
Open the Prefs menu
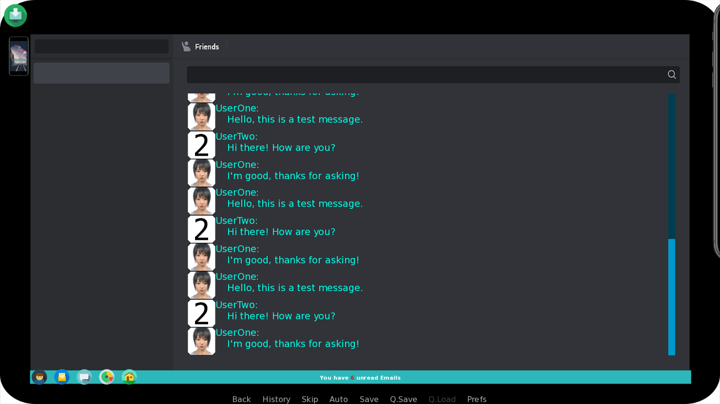[477, 399]
